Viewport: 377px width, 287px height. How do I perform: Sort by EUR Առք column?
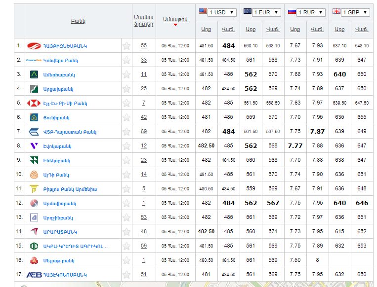click(251, 29)
